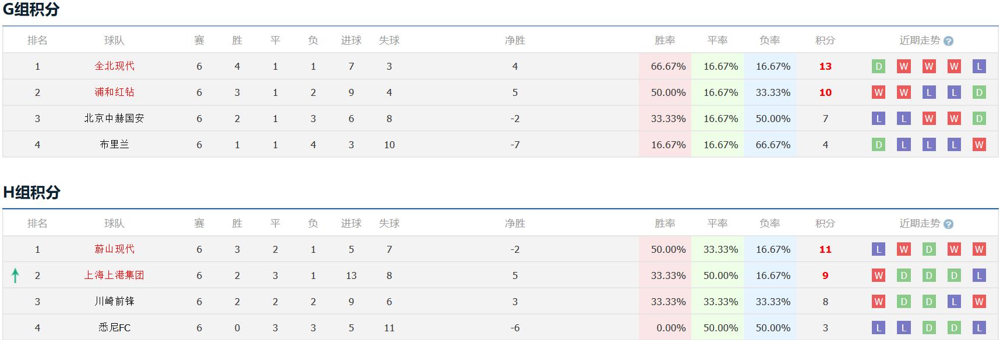Click the 积分 column header in G组 table
The height and width of the screenshot is (340, 1000).
coord(825,41)
